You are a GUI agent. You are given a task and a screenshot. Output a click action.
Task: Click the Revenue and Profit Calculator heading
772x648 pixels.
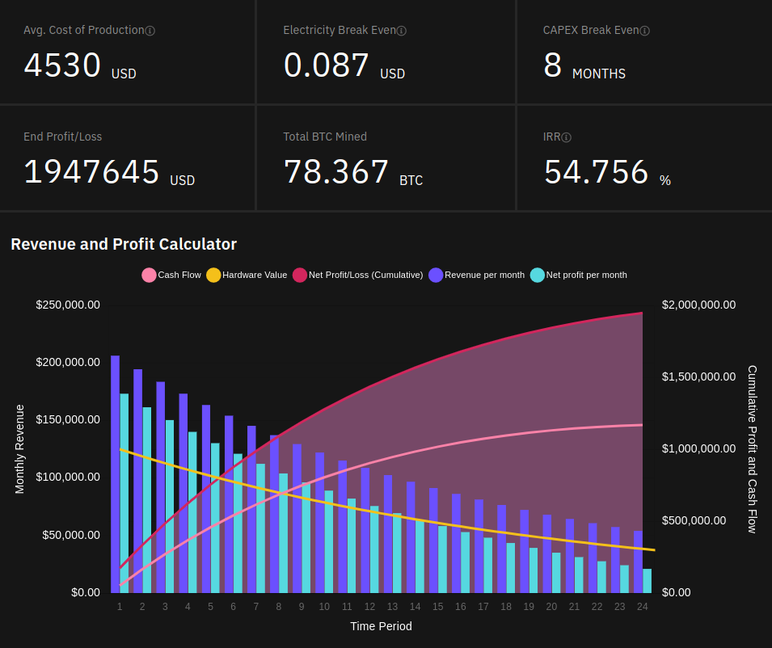point(124,244)
